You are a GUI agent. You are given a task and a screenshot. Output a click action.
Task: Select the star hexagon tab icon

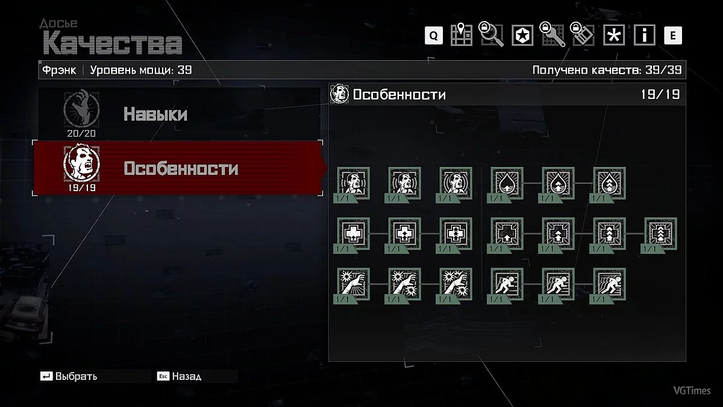coord(523,36)
